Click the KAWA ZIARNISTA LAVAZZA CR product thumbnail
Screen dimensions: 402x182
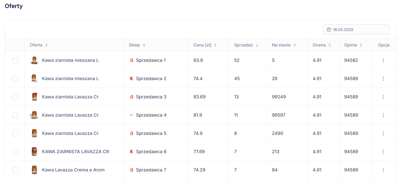point(34,152)
